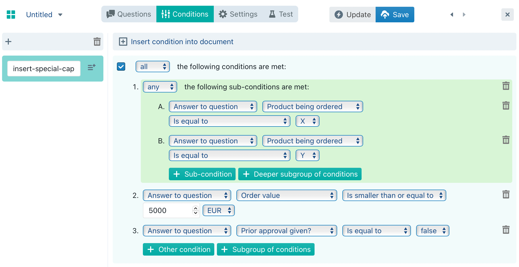Open the Settings tab
This screenshot has width=519, height=267.
click(238, 14)
